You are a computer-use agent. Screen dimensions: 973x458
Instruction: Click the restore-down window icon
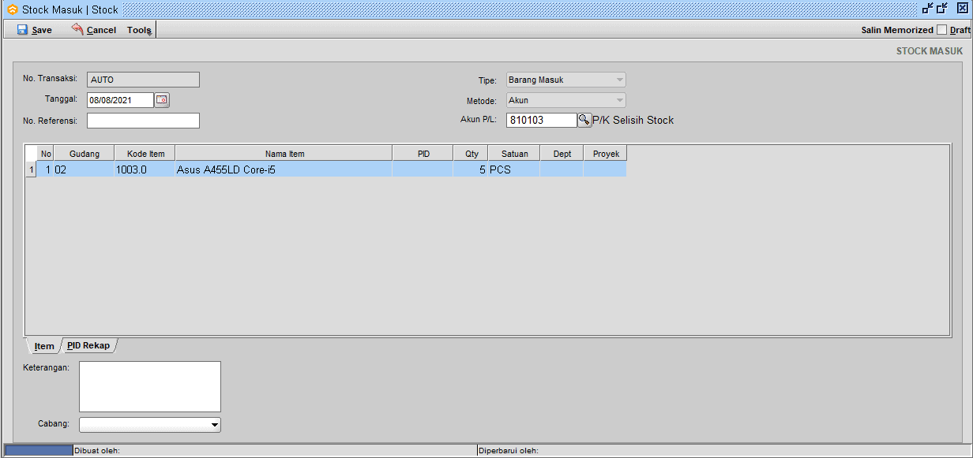926,9
